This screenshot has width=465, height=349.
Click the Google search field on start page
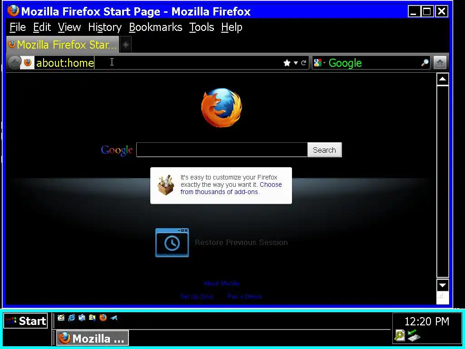tap(222, 150)
